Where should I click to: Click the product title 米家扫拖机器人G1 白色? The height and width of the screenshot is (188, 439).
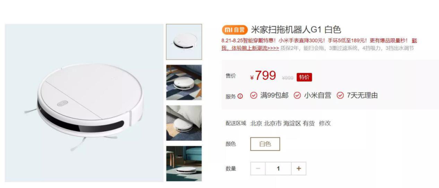click(296, 30)
